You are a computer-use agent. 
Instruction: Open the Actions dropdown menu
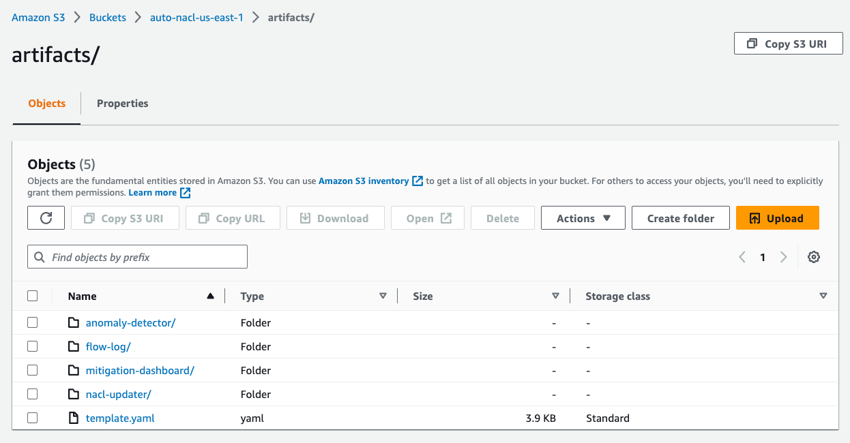[x=583, y=217]
